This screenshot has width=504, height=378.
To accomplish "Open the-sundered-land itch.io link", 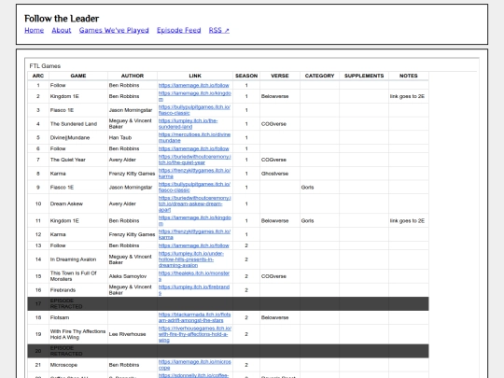I will 188,124.
